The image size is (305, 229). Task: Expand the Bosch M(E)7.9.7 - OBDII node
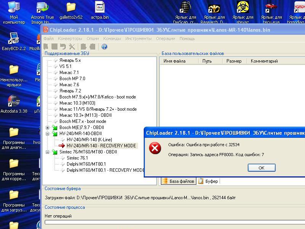tap(48, 127)
